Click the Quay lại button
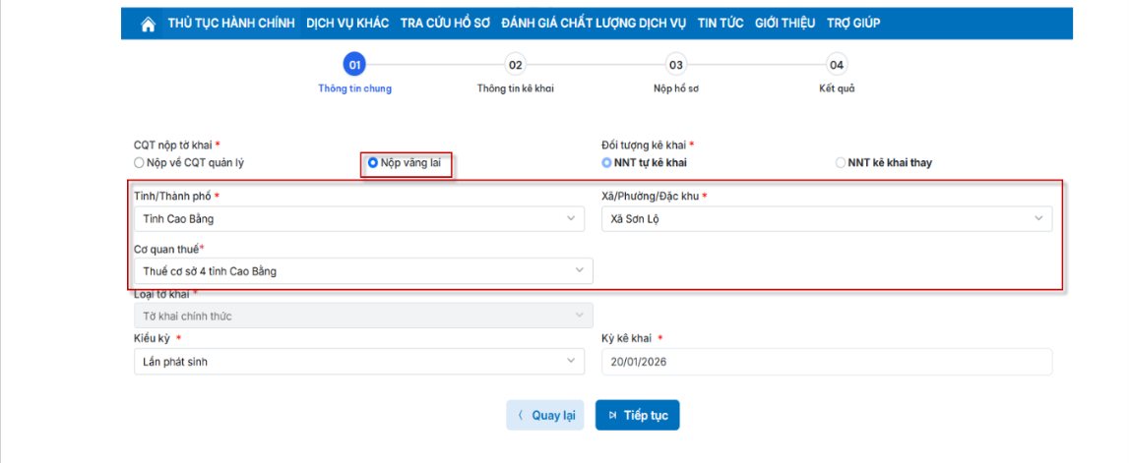The height and width of the screenshot is (463, 1129). point(546,415)
